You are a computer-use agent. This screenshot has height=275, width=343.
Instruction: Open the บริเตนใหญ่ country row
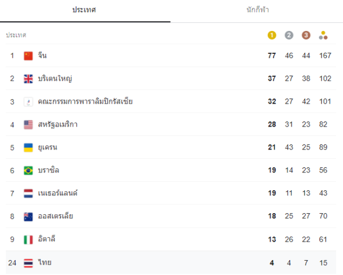[171, 78]
